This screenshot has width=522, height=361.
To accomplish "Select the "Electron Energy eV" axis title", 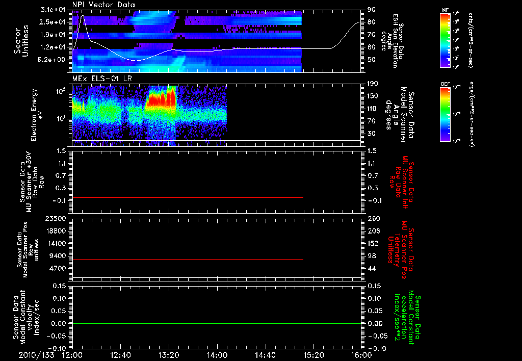I will pyautogui.click(x=37, y=115).
